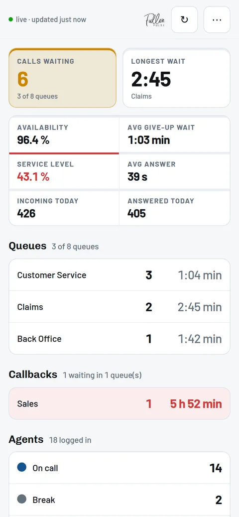
Task: Click the blue On call status dot
Action: (x=22, y=467)
